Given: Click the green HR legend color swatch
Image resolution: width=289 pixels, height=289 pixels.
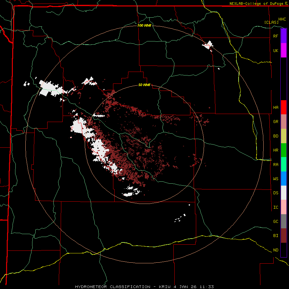Looking at the screenshot, I should 284,150.
